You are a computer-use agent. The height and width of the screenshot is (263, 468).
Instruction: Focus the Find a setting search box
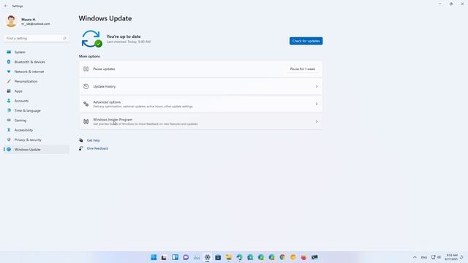36,38
